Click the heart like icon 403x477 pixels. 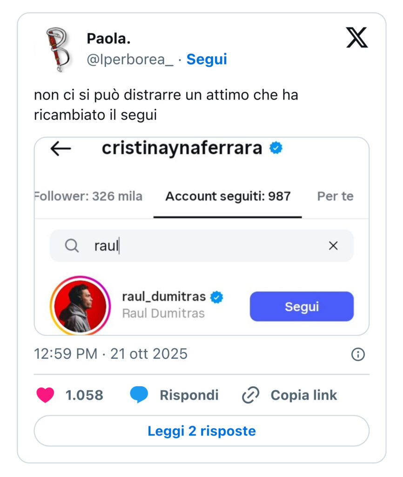click(x=45, y=395)
